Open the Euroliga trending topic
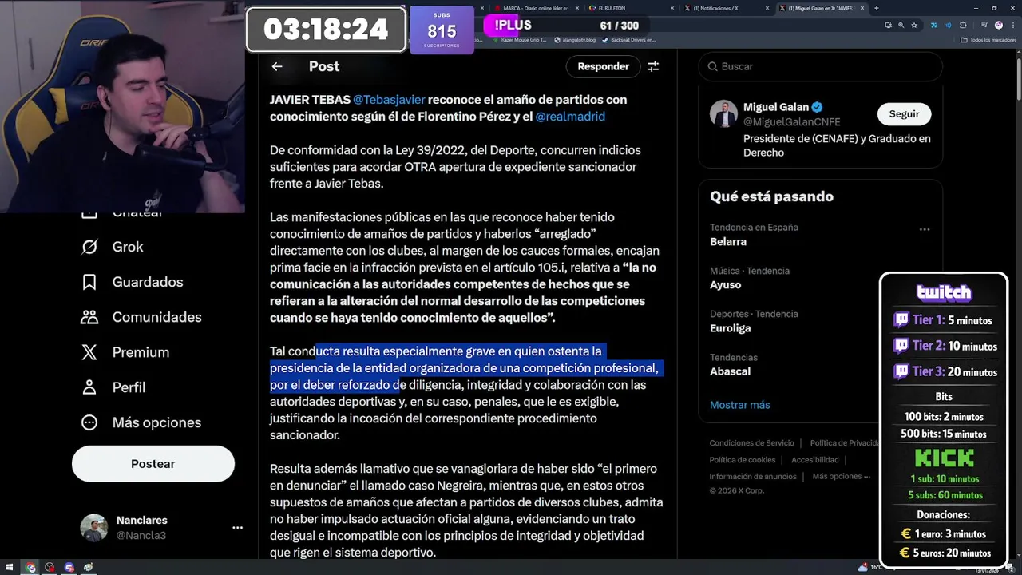This screenshot has height=575, width=1022. pos(730,327)
